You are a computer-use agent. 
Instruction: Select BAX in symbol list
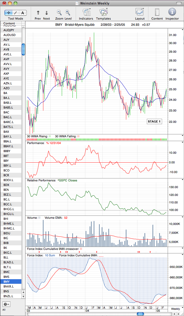11,132
